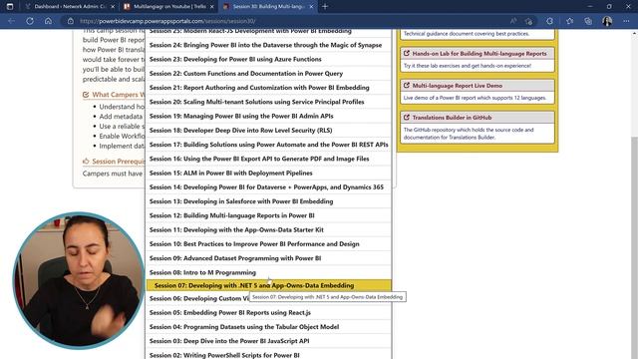The height and width of the screenshot is (359, 638).
Task: Click the site lock icon in the address bar
Action: [x=71, y=21]
